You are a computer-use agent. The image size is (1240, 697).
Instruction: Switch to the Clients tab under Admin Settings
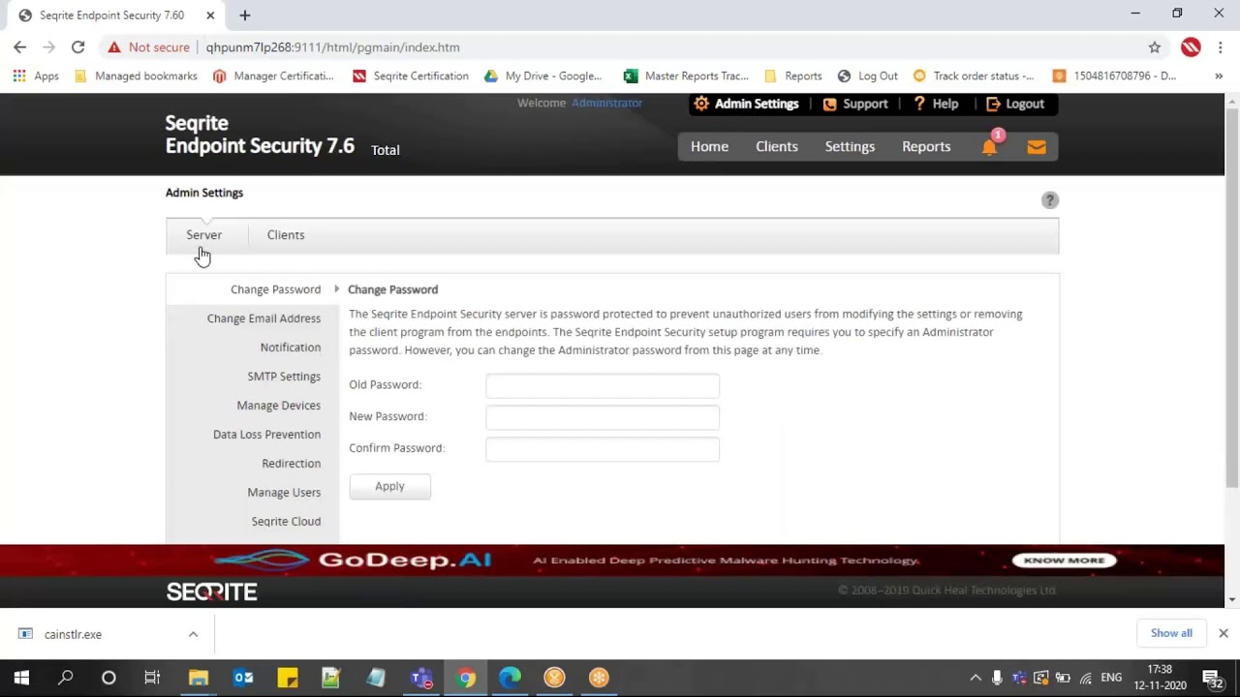pos(286,235)
